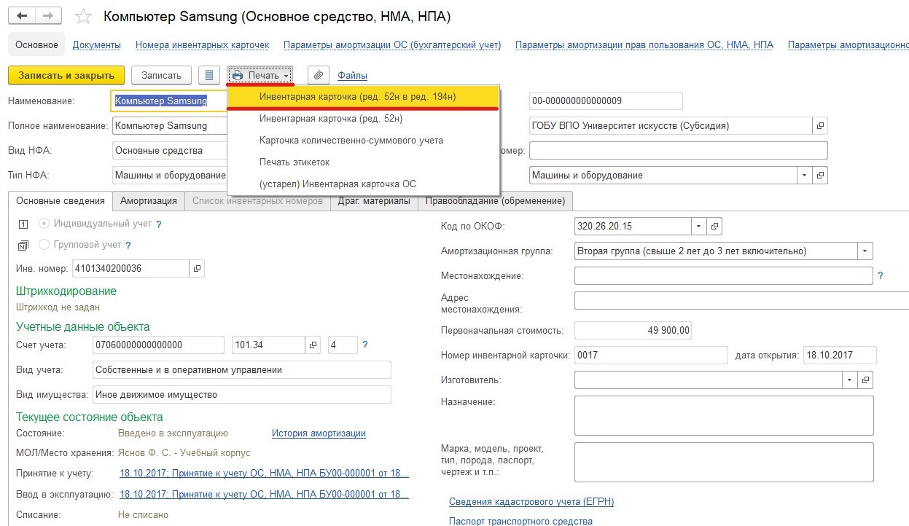Expand the Амортизационная группа dropdown
Viewport: 909px width, 526px height.
(865, 251)
